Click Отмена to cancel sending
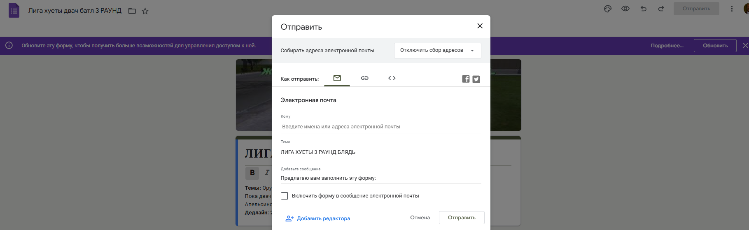Screen dimensions: 749x230 (420, 218)
